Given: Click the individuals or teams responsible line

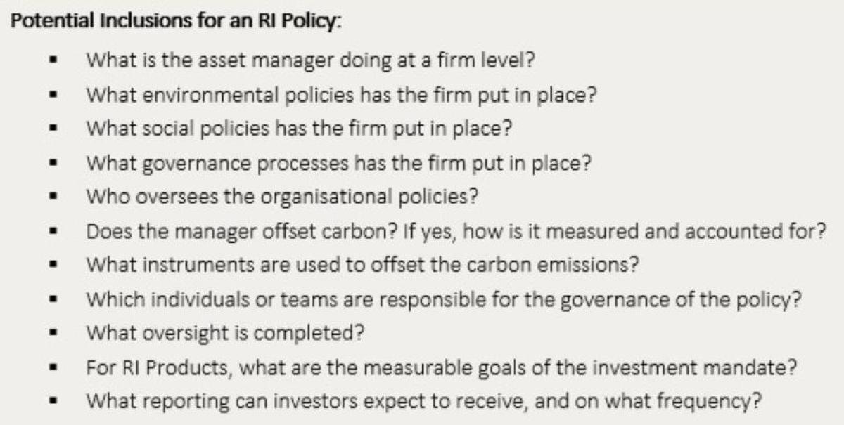Looking at the screenshot, I should [445, 299].
